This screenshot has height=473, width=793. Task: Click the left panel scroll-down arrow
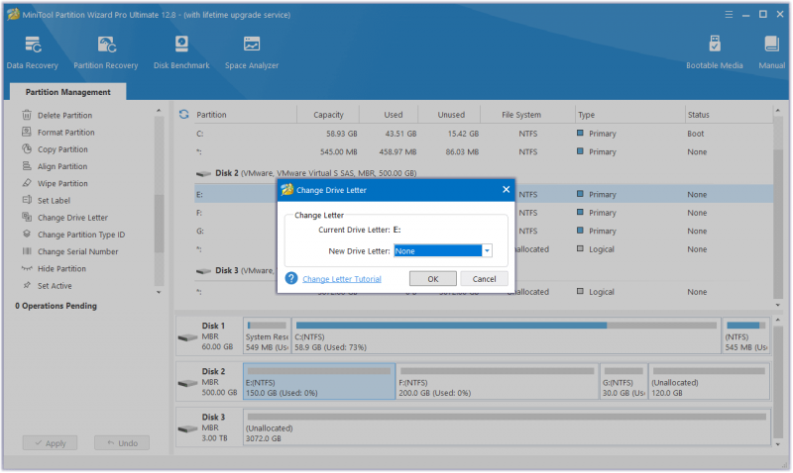[x=159, y=292]
